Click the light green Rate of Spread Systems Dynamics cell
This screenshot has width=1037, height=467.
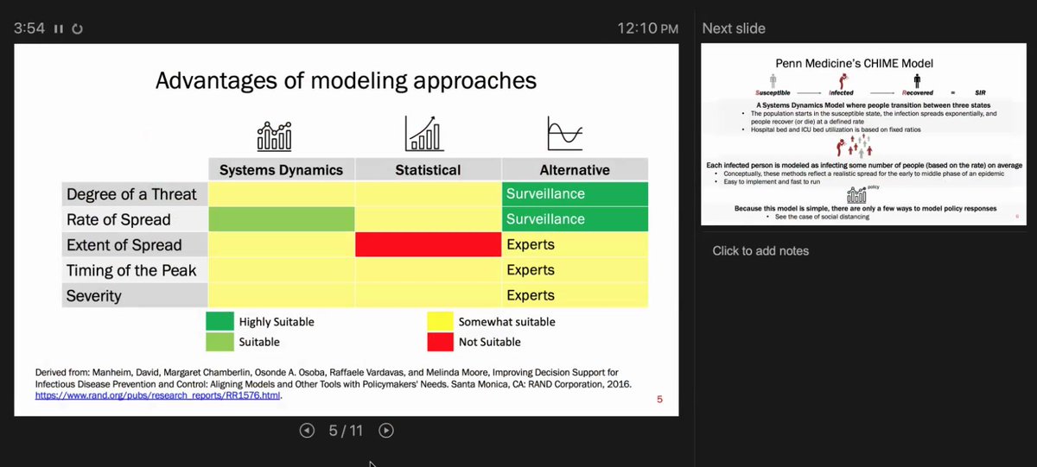[281, 219]
